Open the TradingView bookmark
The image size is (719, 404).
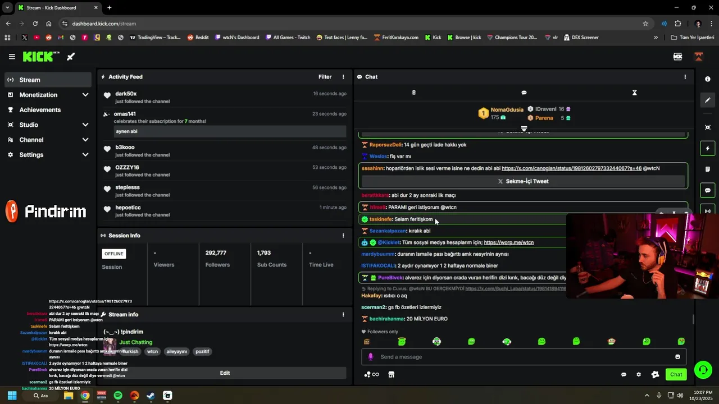pyautogui.click(x=156, y=38)
